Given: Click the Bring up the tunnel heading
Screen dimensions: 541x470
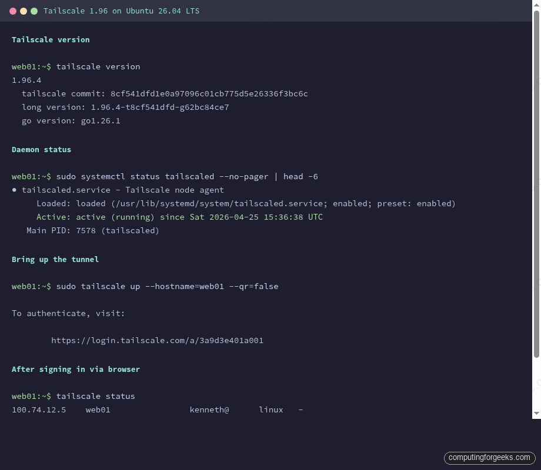Looking at the screenshot, I should click(55, 259).
